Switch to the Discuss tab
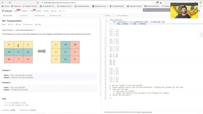Image resolution: width=203 pixels, height=114 pixels. coord(56,16)
